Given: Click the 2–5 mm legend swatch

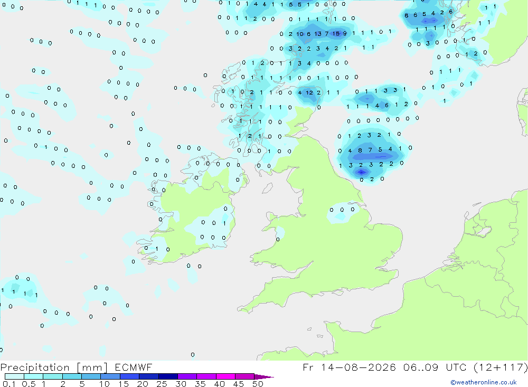Looking at the screenshot, I should (72, 376).
